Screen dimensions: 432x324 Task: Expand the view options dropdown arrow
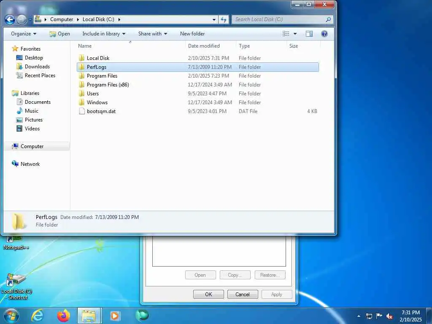click(295, 34)
